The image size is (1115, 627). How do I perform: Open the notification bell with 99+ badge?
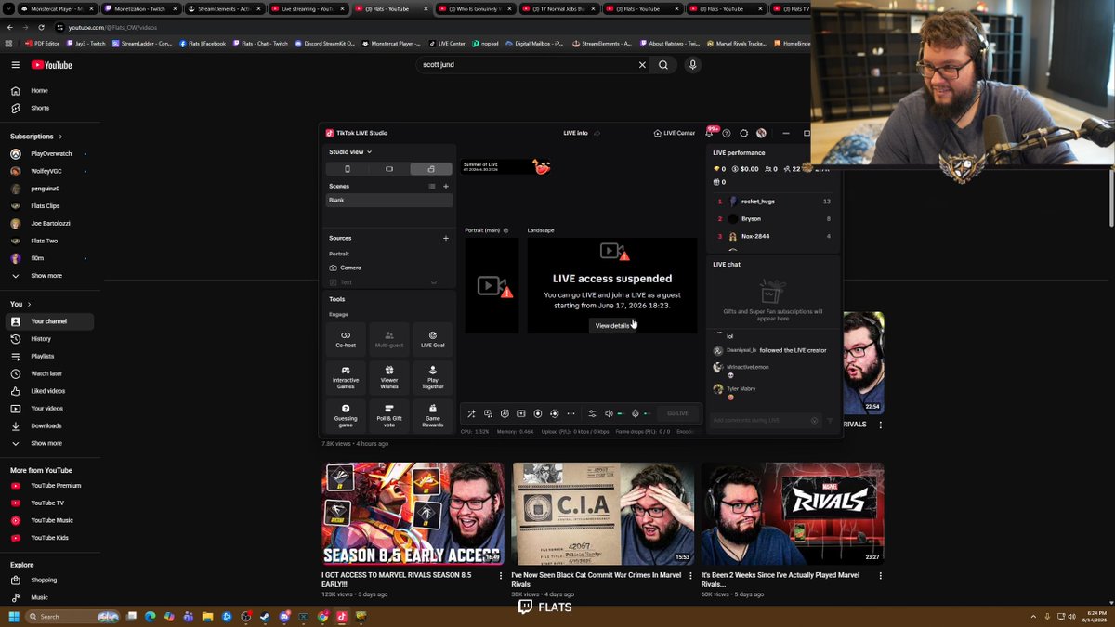point(710,133)
